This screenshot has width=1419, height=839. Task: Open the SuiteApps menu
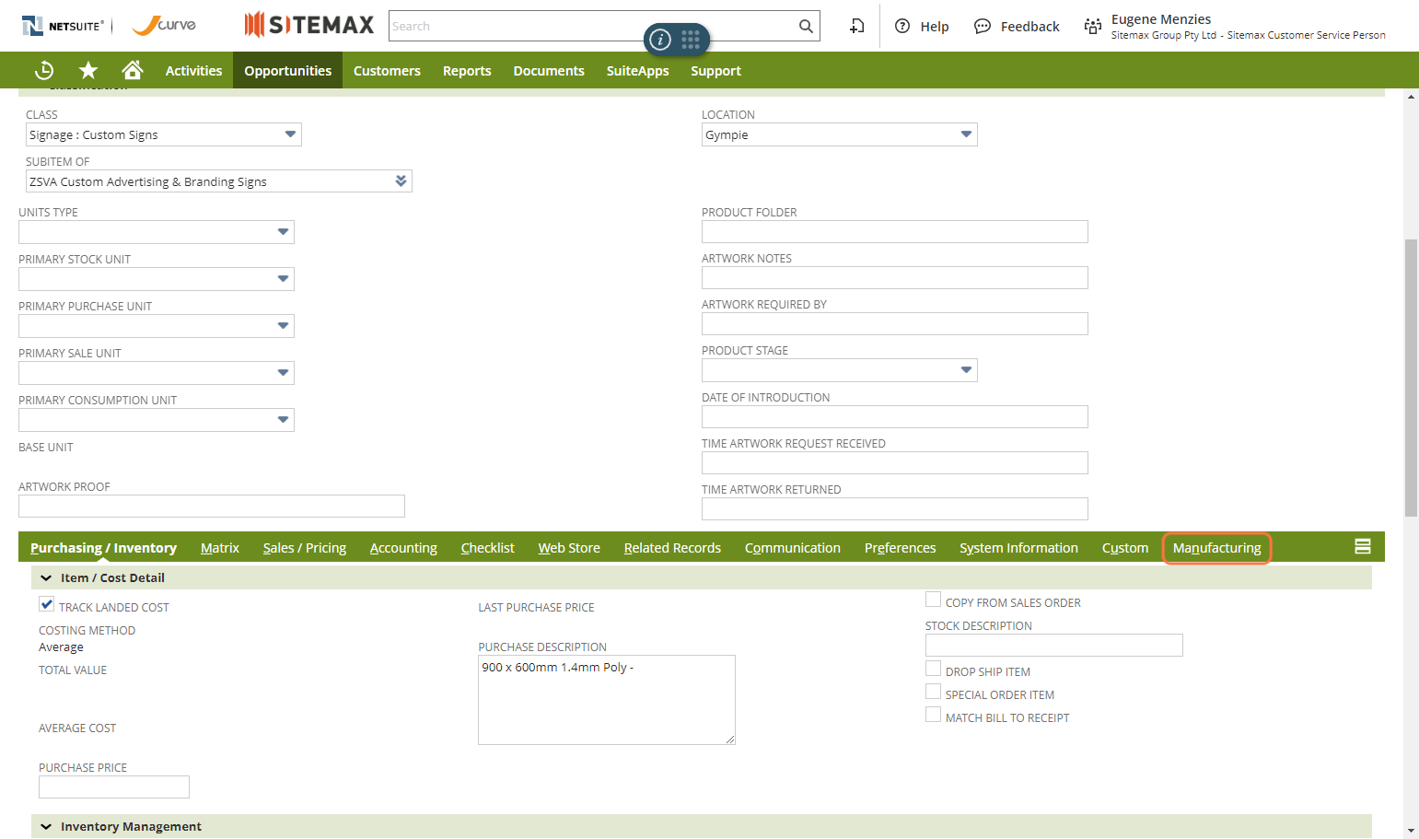(637, 71)
